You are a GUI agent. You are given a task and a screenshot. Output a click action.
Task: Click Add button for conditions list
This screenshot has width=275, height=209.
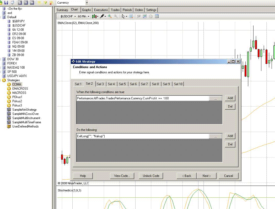pyautogui.click(x=230, y=98)
